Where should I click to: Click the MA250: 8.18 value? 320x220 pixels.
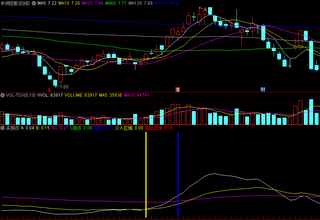click(x=167, y=3)
